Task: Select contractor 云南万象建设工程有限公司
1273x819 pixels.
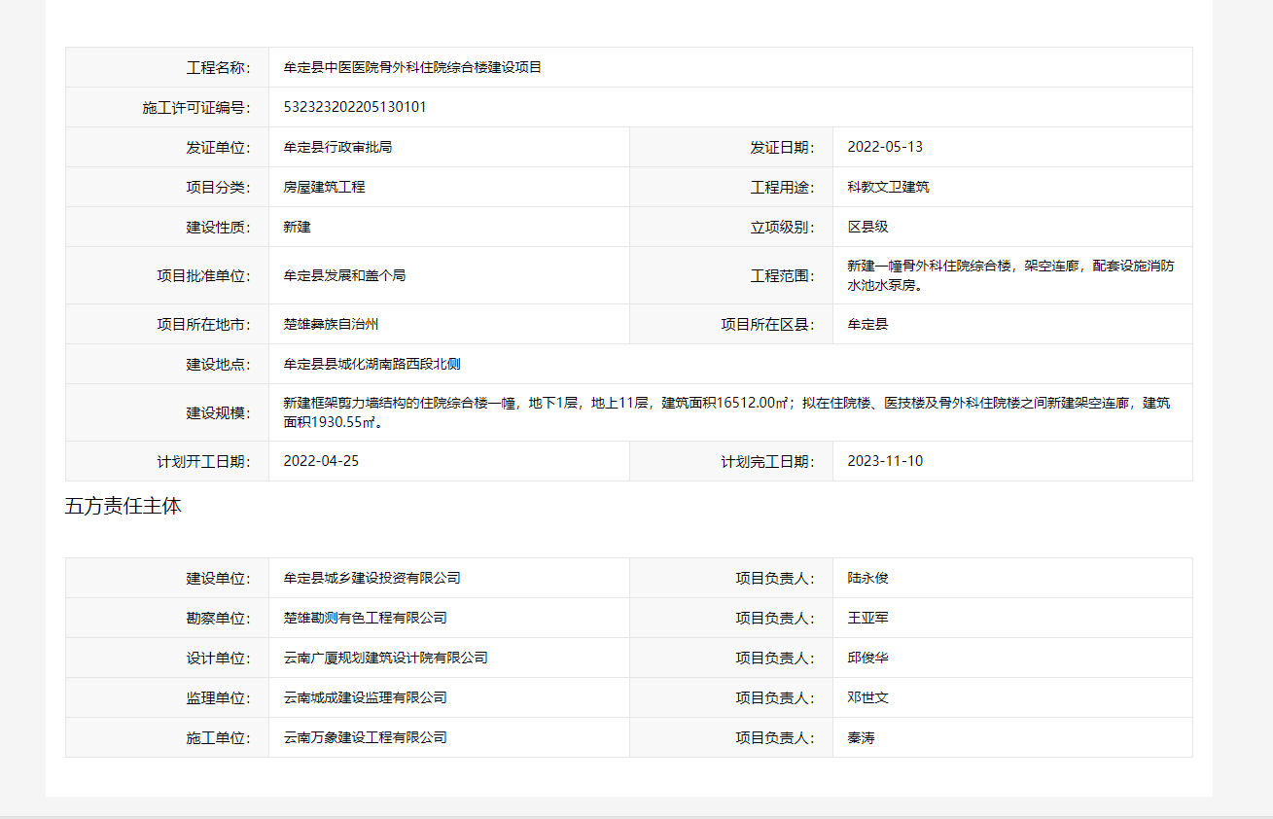Action: click(x=365, y=737)
